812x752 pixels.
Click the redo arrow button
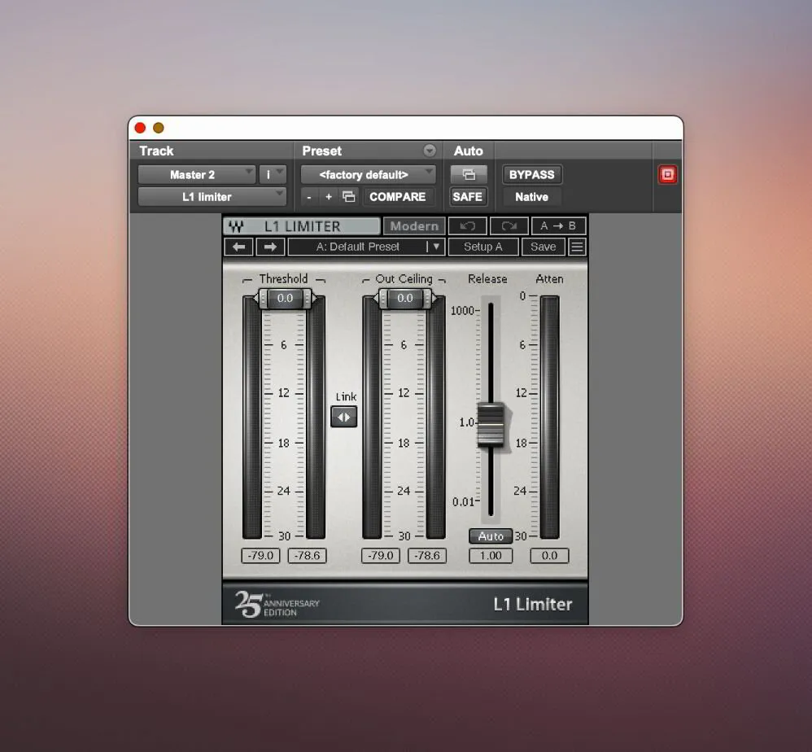coord(509,225)
